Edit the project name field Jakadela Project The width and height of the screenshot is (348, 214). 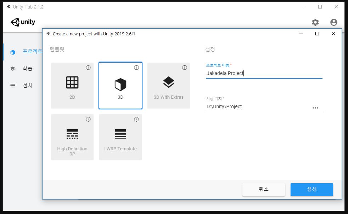click(264, 73)
